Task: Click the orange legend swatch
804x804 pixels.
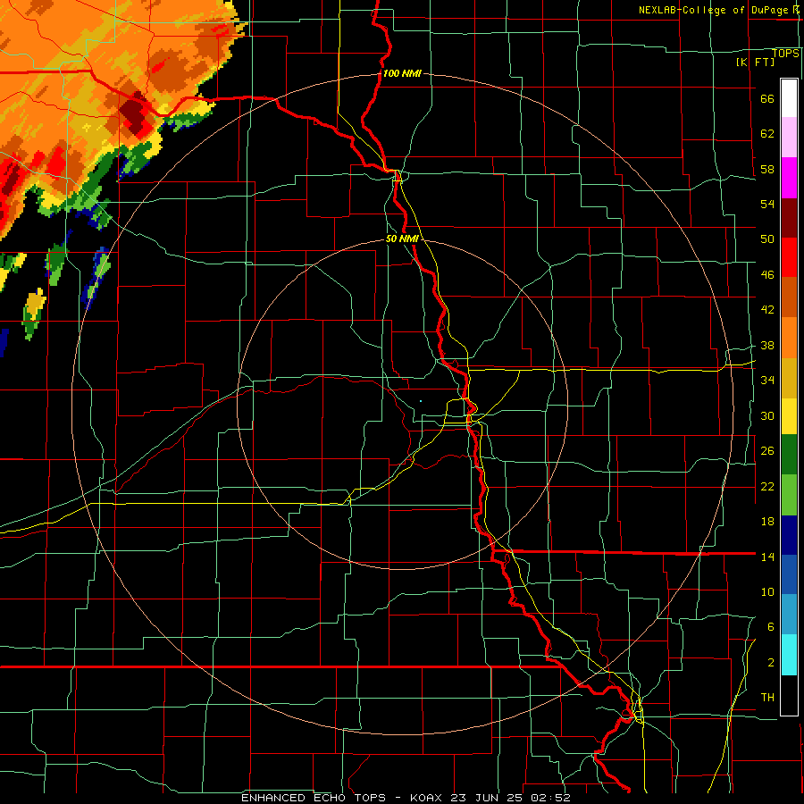Action: pyautogui.click(x=789, y=338)
